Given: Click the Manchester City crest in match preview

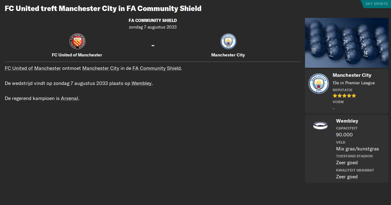Looking at the screenshot, I should click(x=228, y=41).
